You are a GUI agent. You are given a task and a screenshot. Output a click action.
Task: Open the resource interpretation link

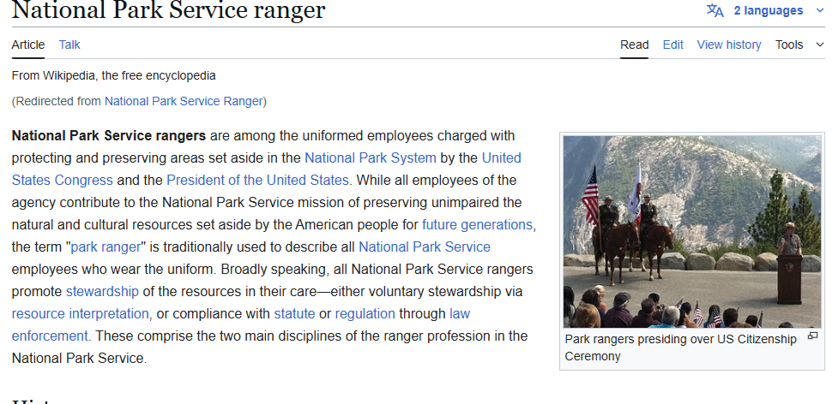click(80, 314)
